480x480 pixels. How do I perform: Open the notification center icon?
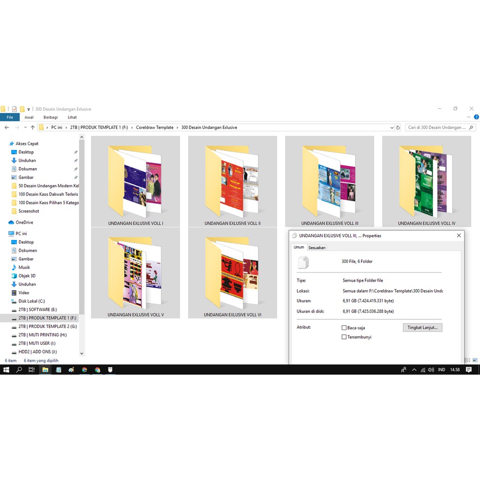point(469,370)
